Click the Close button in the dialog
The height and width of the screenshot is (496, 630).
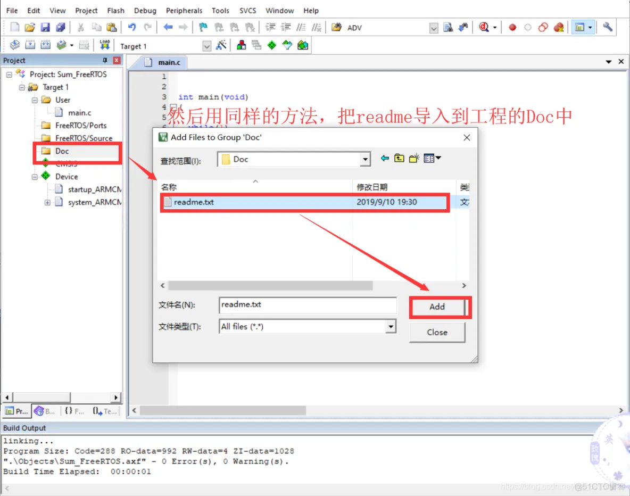tap(437, 333)
